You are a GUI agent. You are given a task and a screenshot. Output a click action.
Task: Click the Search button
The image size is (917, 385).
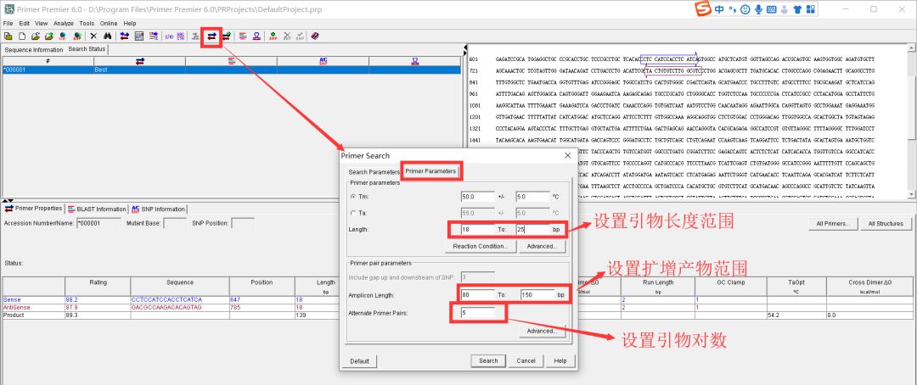[488, 361]
